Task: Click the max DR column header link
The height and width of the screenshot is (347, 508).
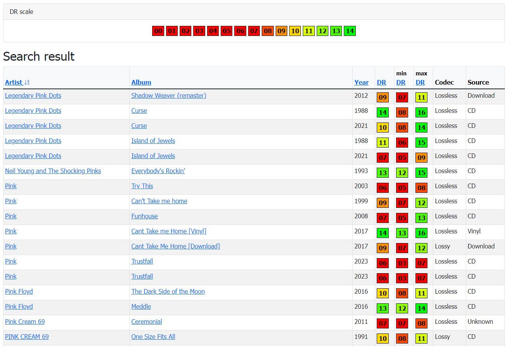Action: pos(420,82)
